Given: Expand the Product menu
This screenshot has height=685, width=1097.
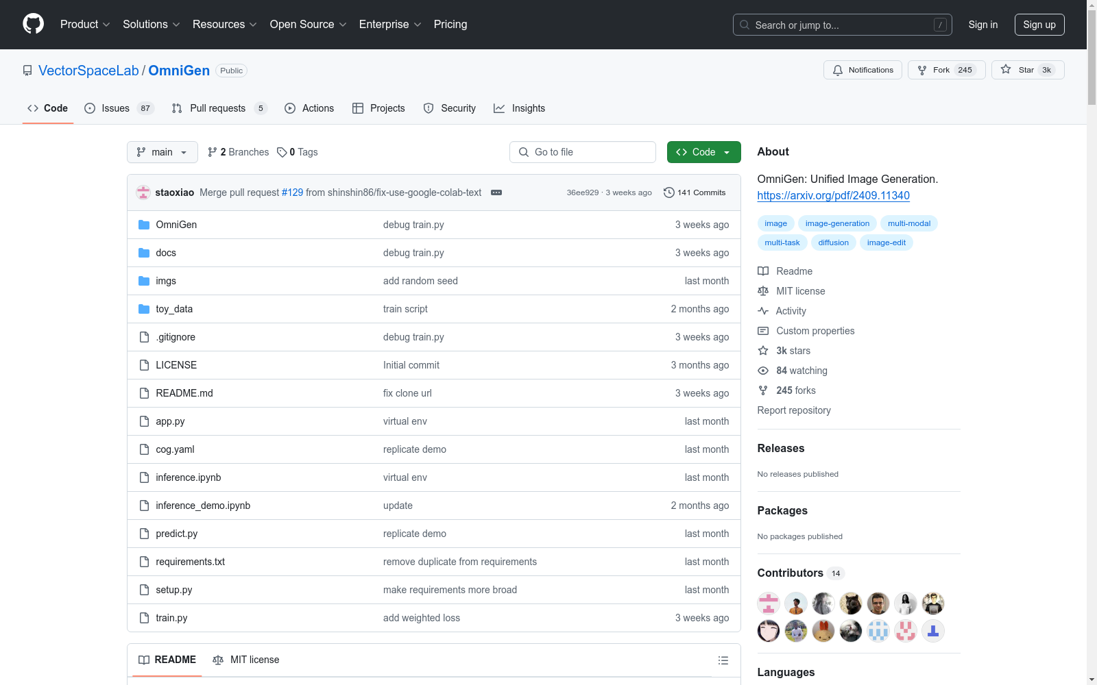Looking at the screenshot, I should pyautogui.click(x=85, y=24).
